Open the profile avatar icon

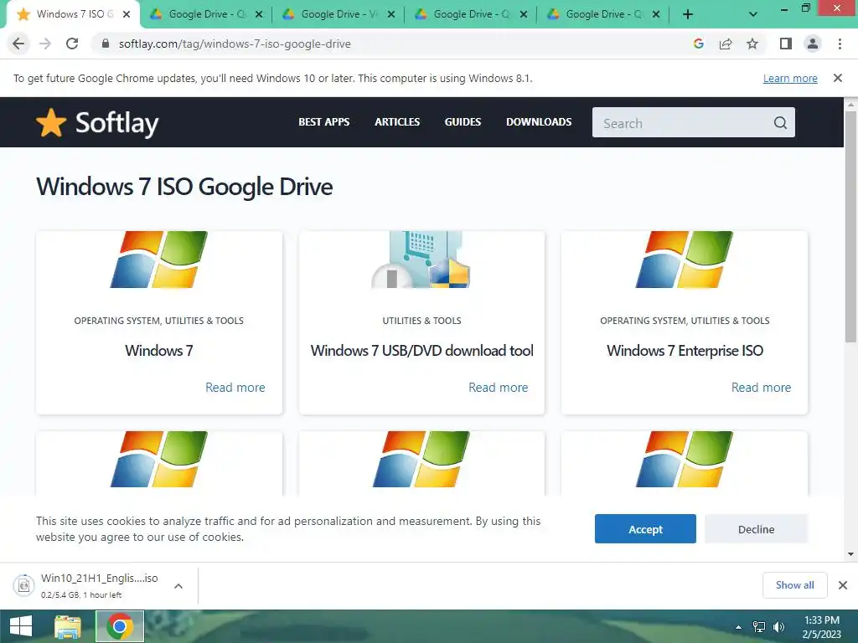click(x=813, y=44)
